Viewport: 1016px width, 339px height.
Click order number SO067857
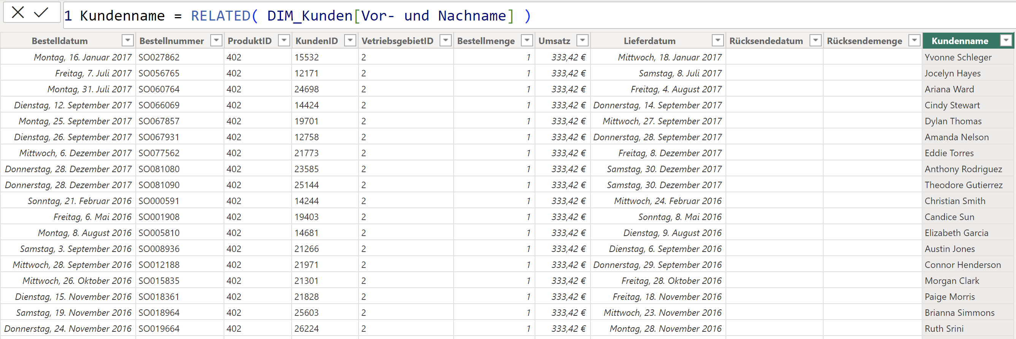click(159, 121)
